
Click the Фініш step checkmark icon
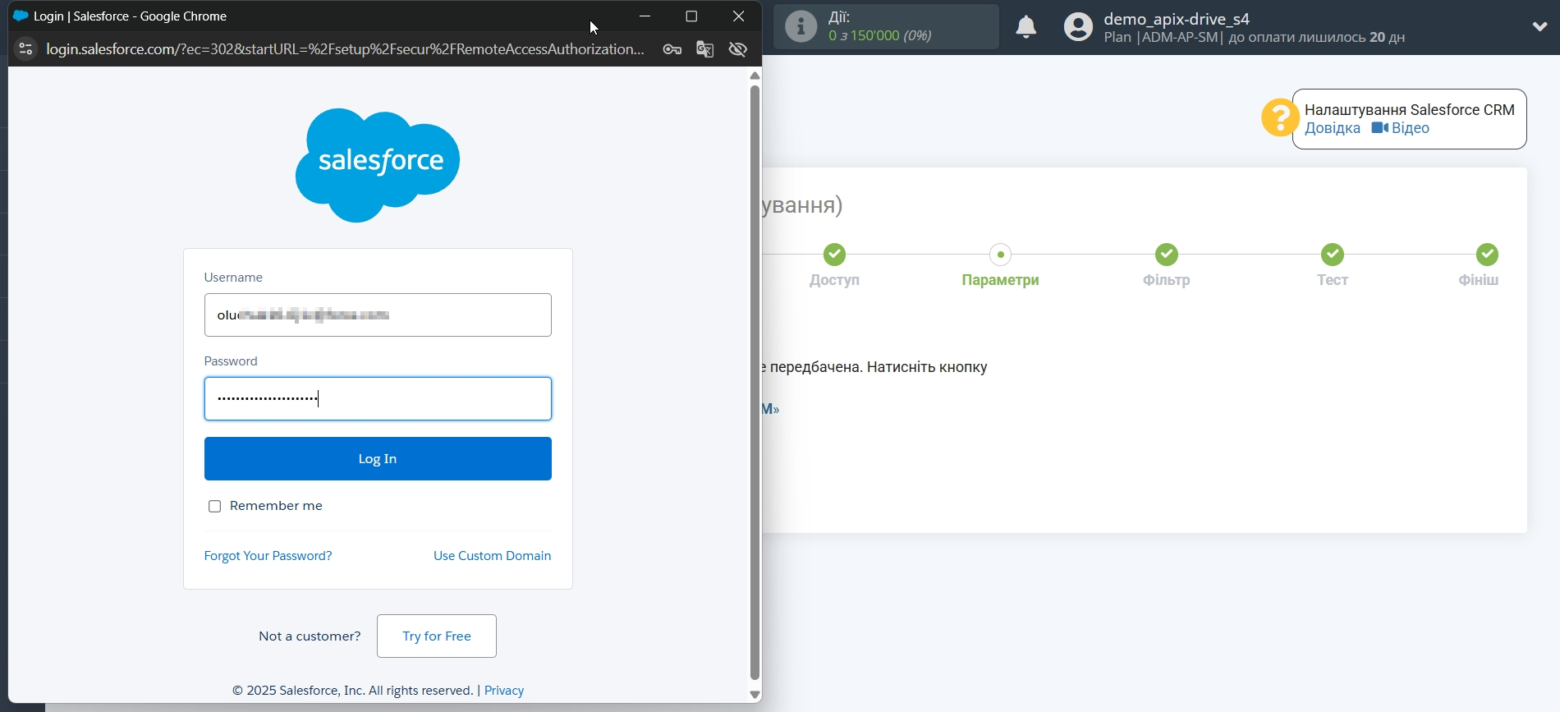click(1487, 255)
